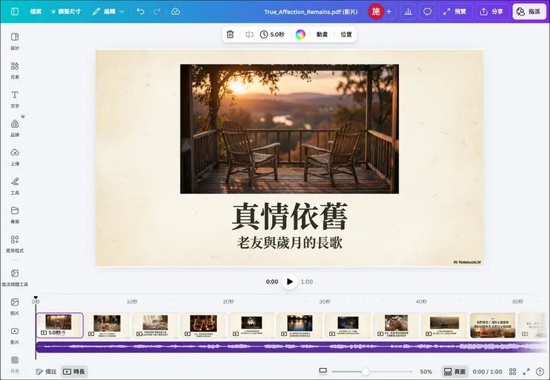Toggle the 頁面 pages view

455,372
